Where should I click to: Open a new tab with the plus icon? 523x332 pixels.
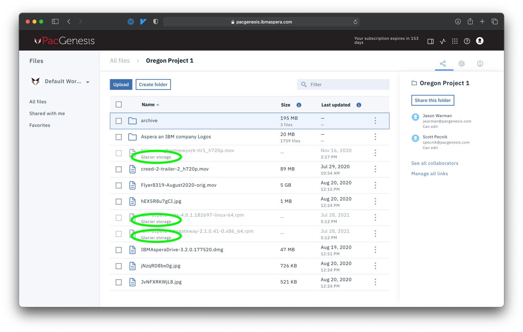(482, 22)
